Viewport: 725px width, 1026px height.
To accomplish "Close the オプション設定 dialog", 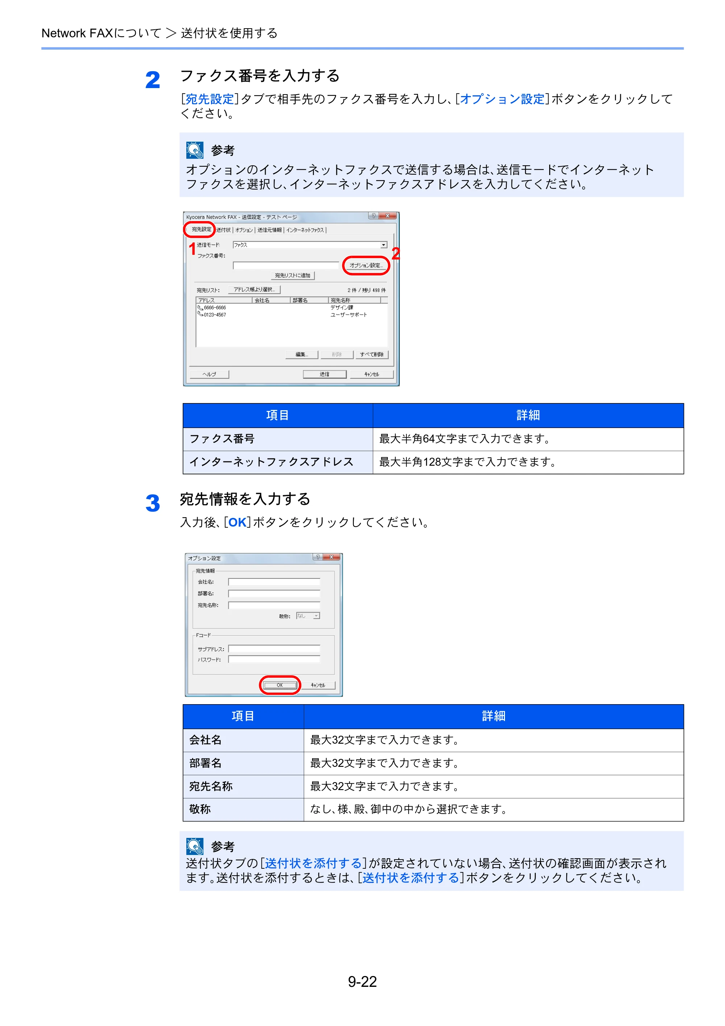I will [x=331, y=557].
